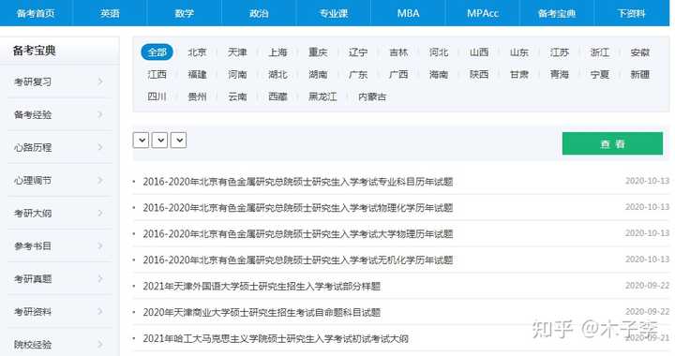Select 北京 region filter
The height and width of the screenshot is (356, 675).
(197, 52)
